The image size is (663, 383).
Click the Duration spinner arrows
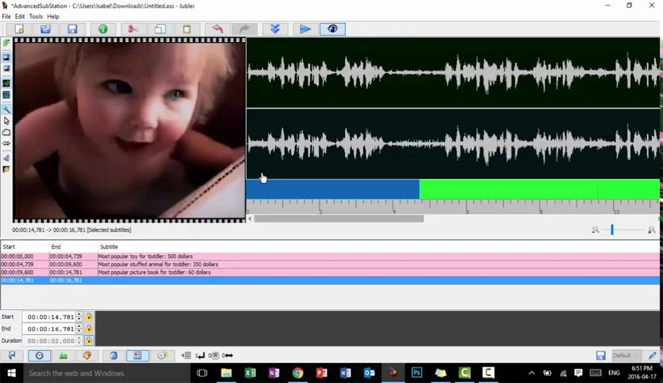click(79, 340)
